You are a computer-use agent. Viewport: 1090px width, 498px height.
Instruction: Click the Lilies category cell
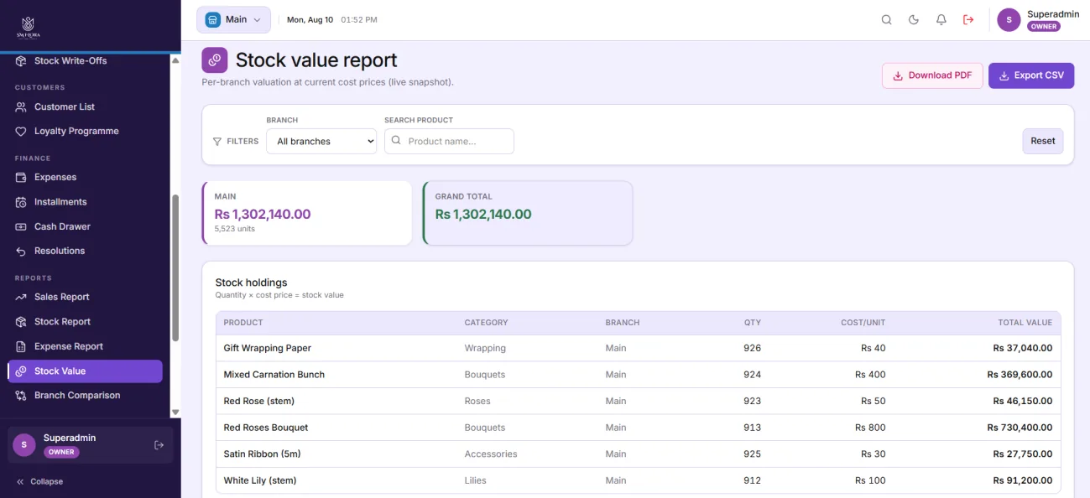tap(476, 480)
